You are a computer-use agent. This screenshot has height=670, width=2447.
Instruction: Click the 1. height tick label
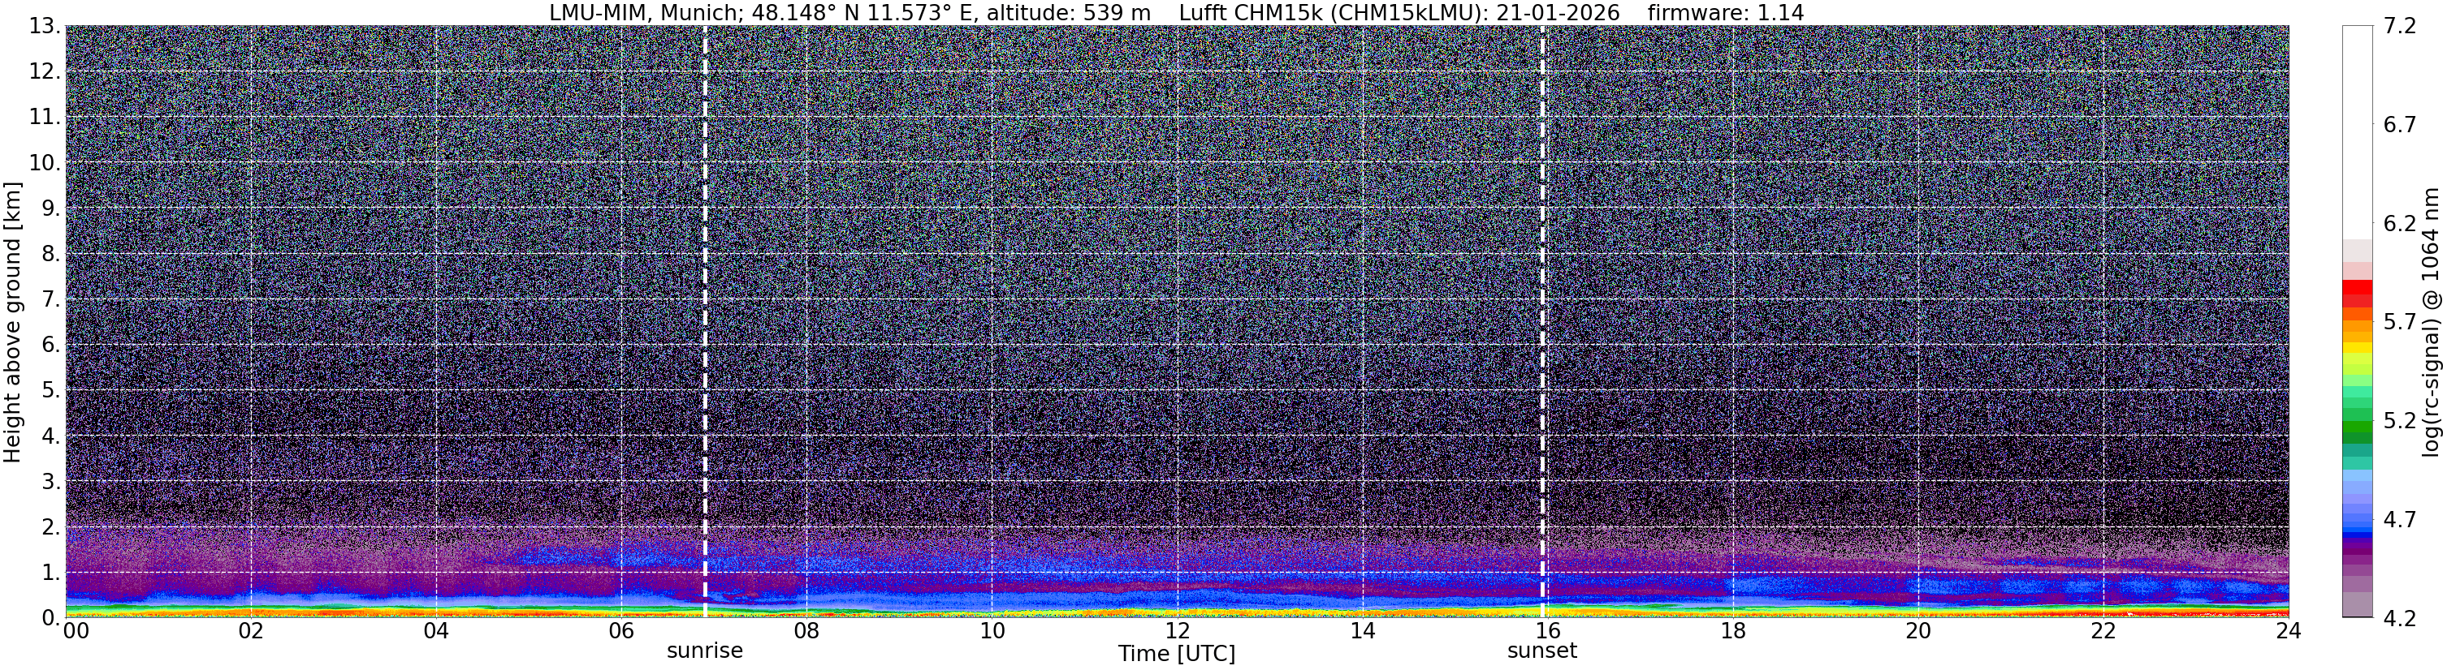[51, 573]
